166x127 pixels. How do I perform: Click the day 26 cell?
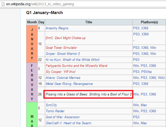[x=41, y=94]
